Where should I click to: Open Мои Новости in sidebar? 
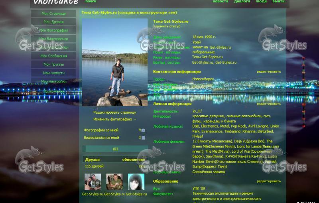coord(53,73)
